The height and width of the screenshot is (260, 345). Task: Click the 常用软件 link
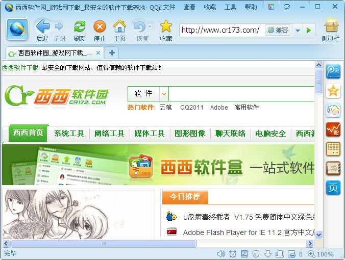tap(247, 107)
